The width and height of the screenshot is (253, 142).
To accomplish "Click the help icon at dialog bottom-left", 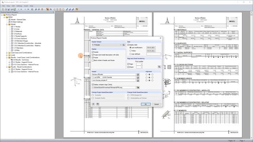I will click(93, 104).
